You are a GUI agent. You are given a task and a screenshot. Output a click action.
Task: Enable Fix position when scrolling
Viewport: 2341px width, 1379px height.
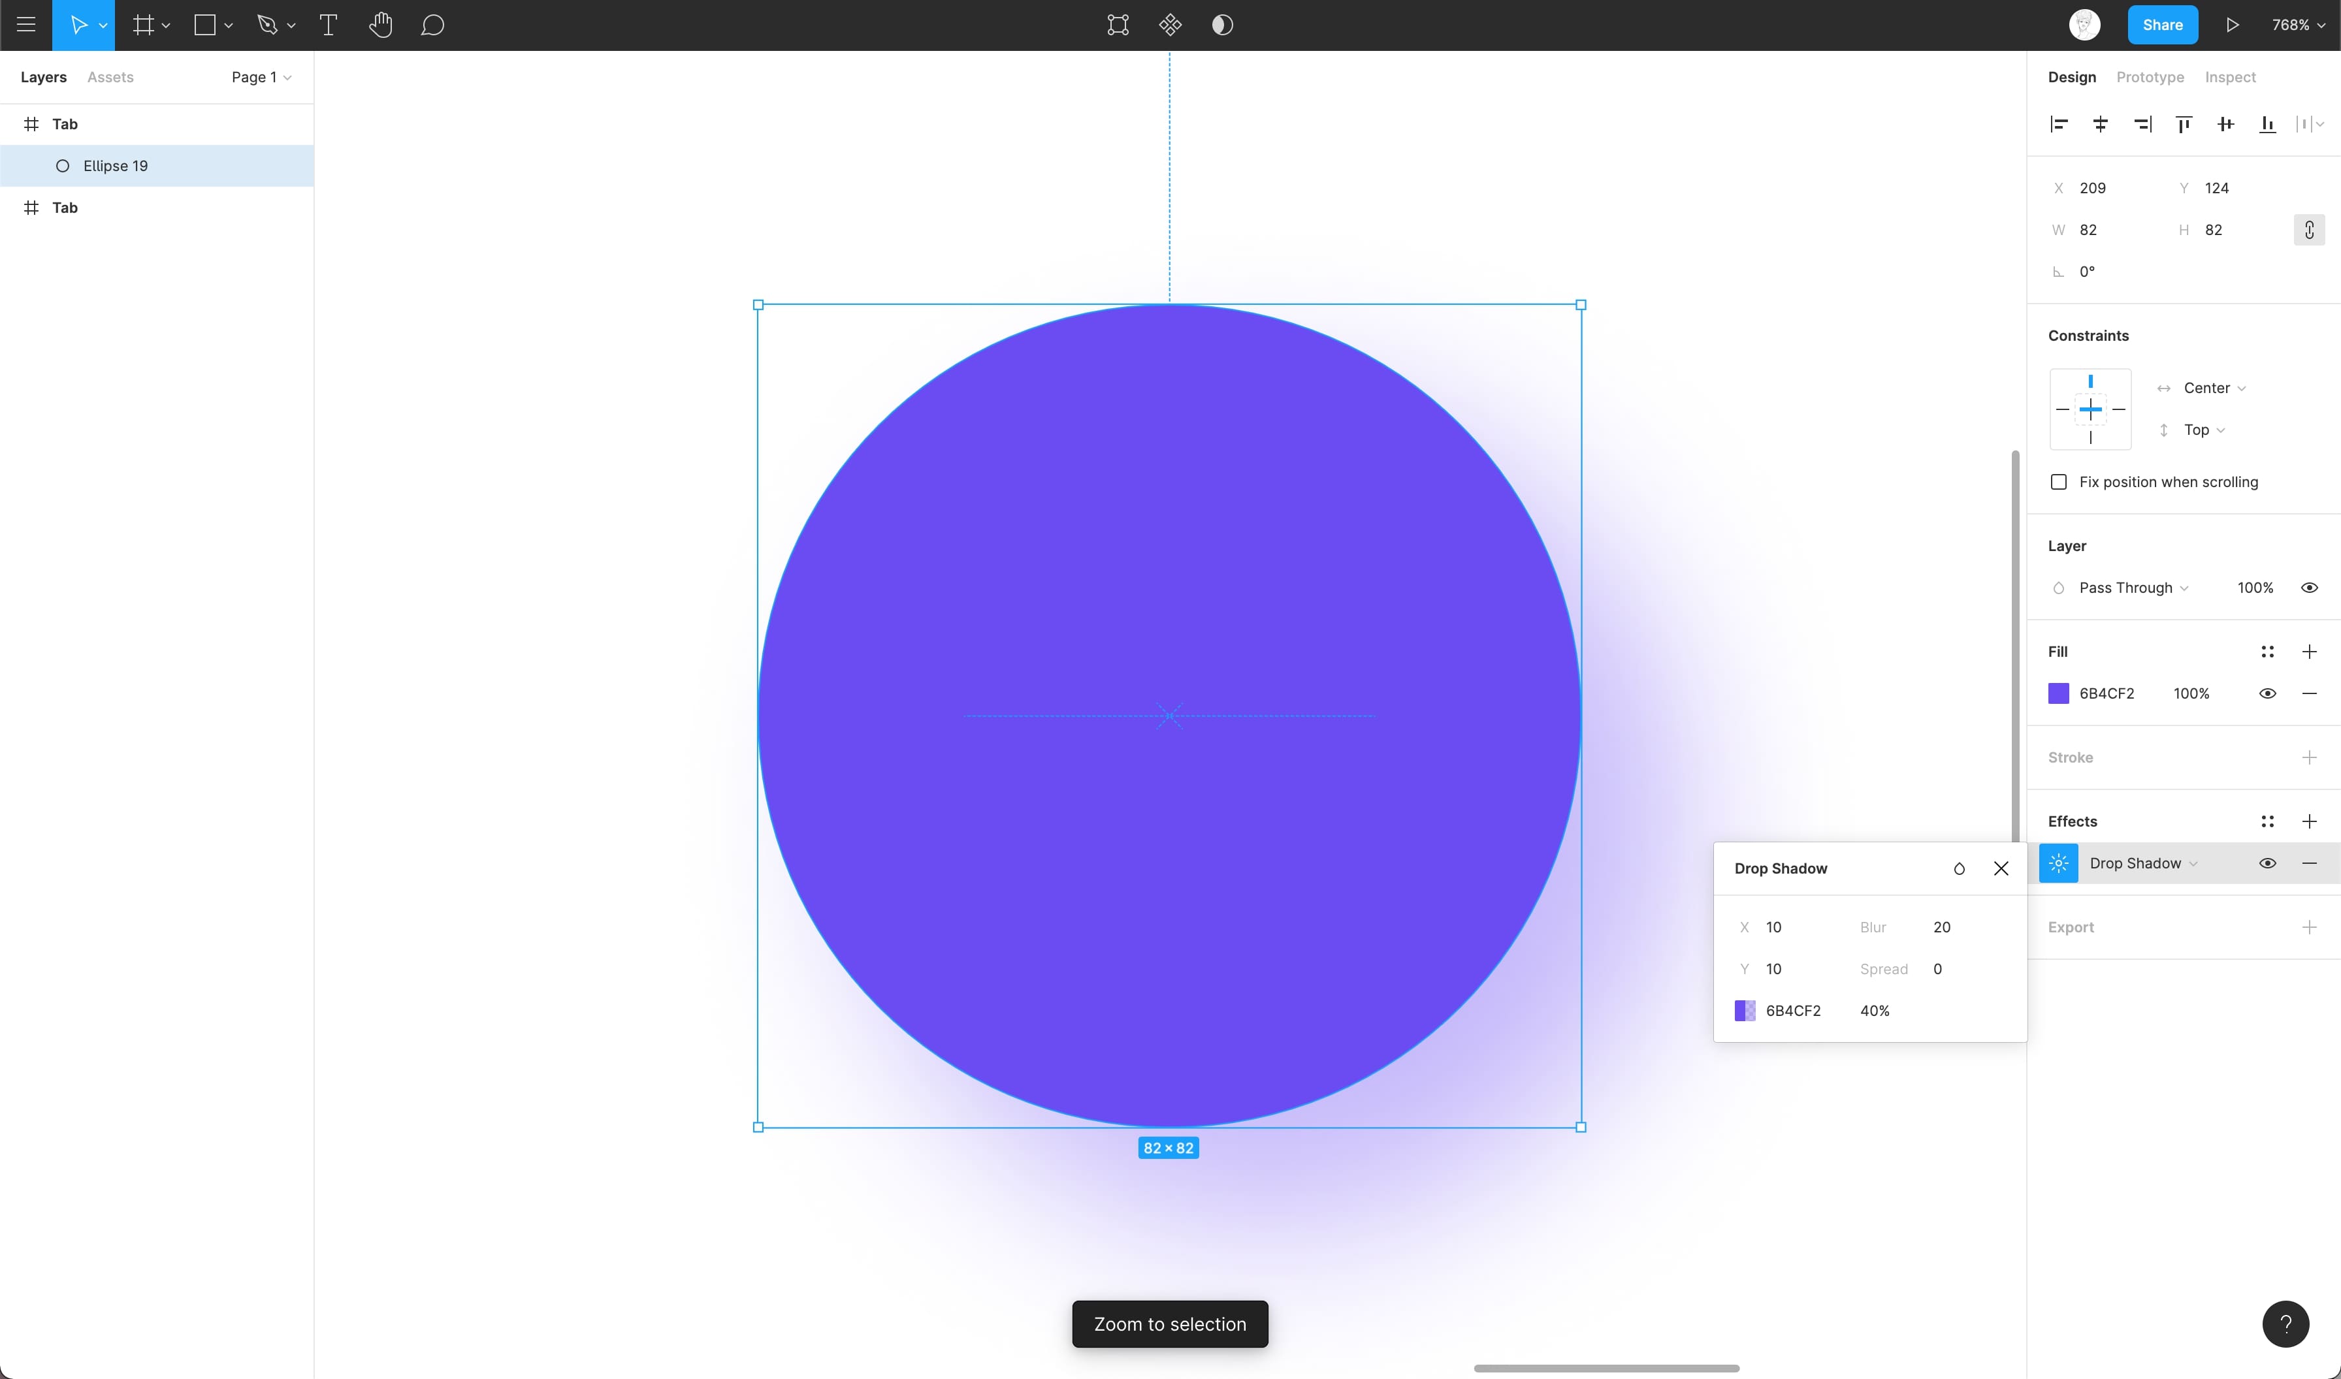(x=2058, y=481)
